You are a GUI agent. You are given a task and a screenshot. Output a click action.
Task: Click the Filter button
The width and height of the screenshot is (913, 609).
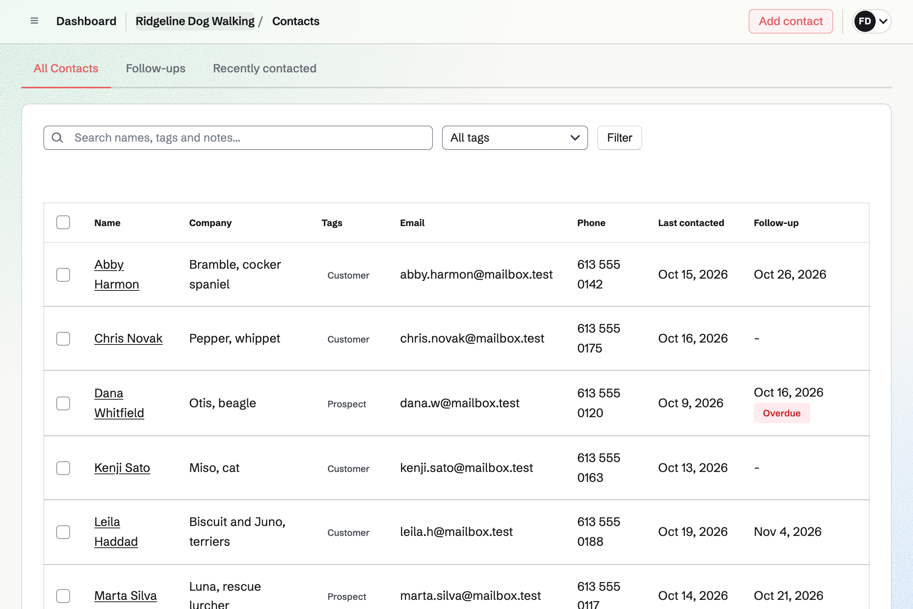[620, 137]
